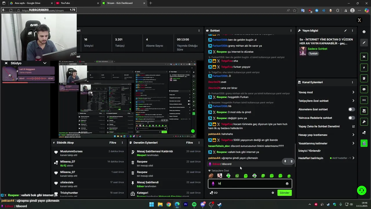Screen dimensions: 371x209
Task: Toggle Abonelere özel sohbet switch
Action: [x=352, y=109]
